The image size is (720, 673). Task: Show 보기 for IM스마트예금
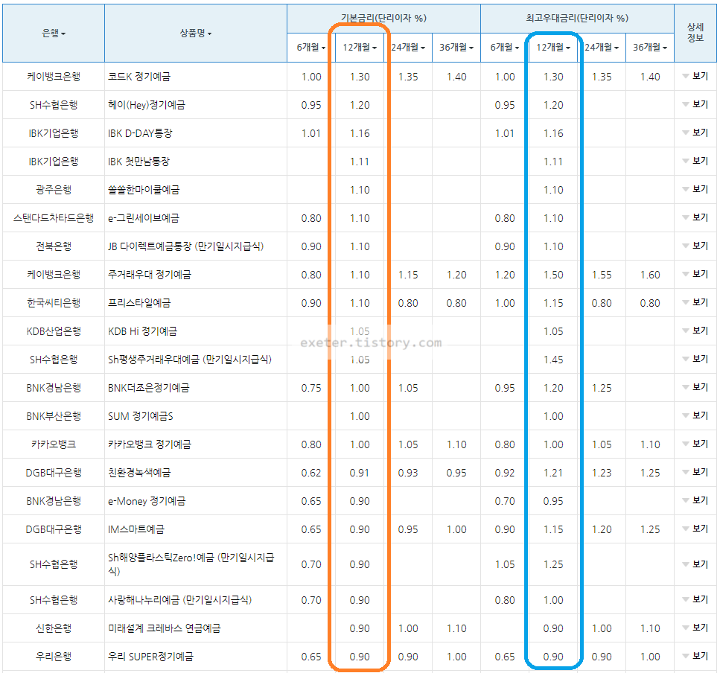click(695, 529)
